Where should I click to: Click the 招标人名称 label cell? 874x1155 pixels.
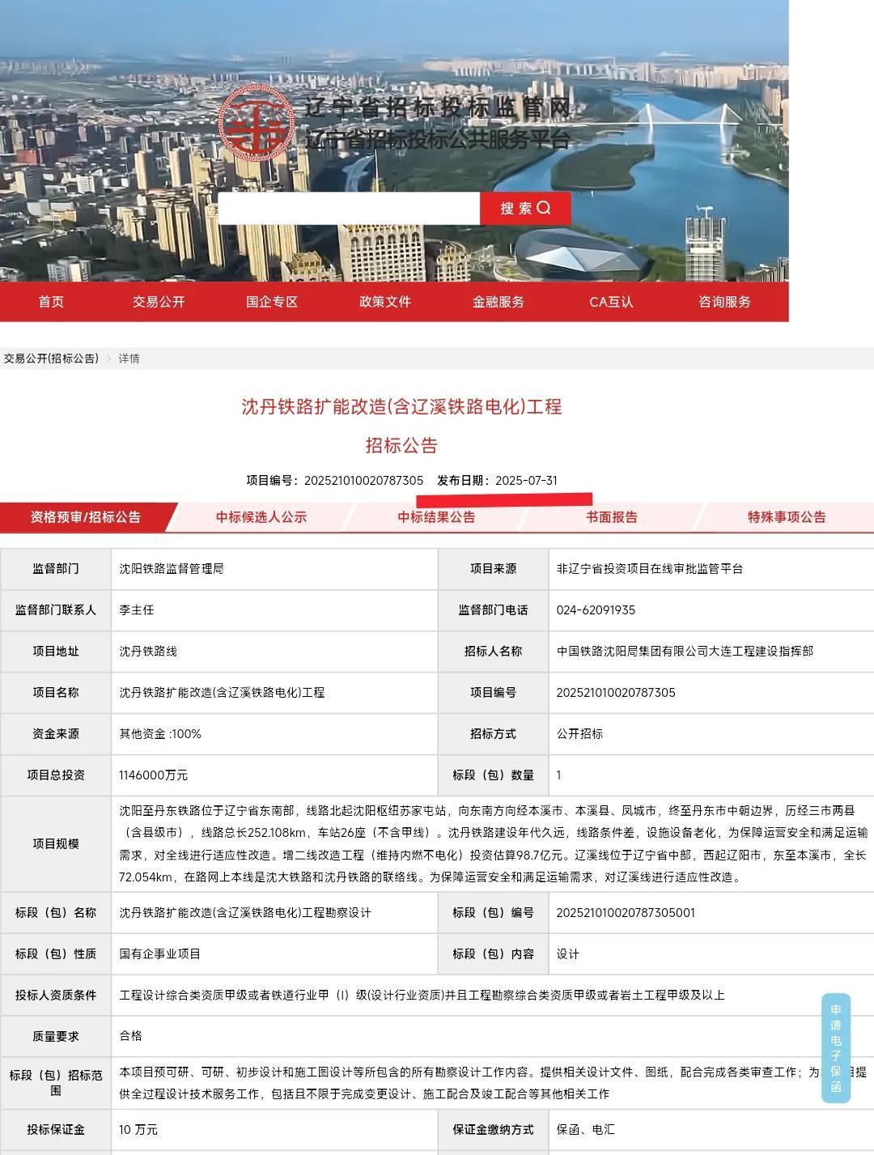[x=494, y=652]
